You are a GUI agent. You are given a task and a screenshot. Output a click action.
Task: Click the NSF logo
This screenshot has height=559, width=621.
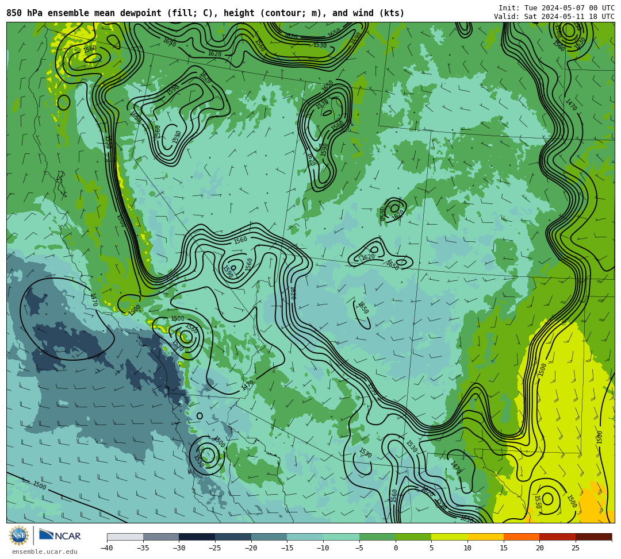coord(18,535)
